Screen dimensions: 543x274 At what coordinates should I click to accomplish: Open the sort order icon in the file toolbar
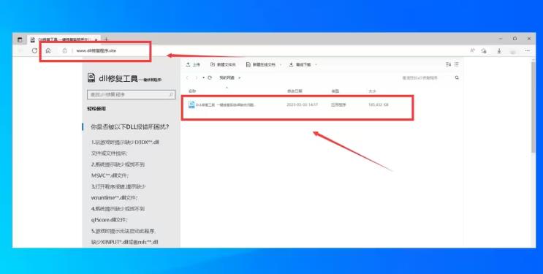coord(448,64)
